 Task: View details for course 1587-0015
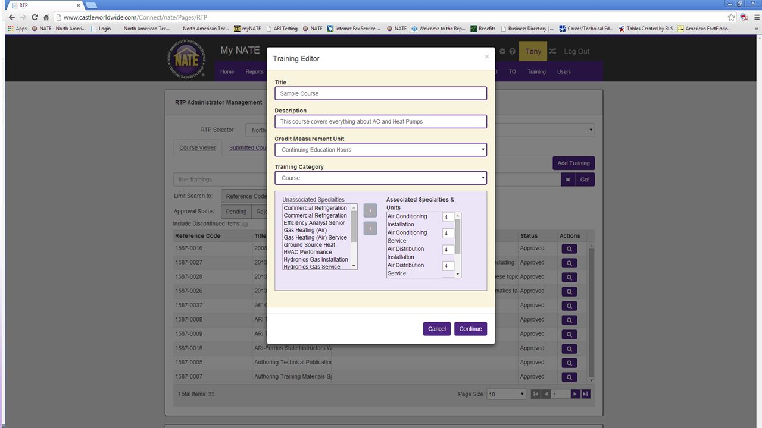coord(569,348)
